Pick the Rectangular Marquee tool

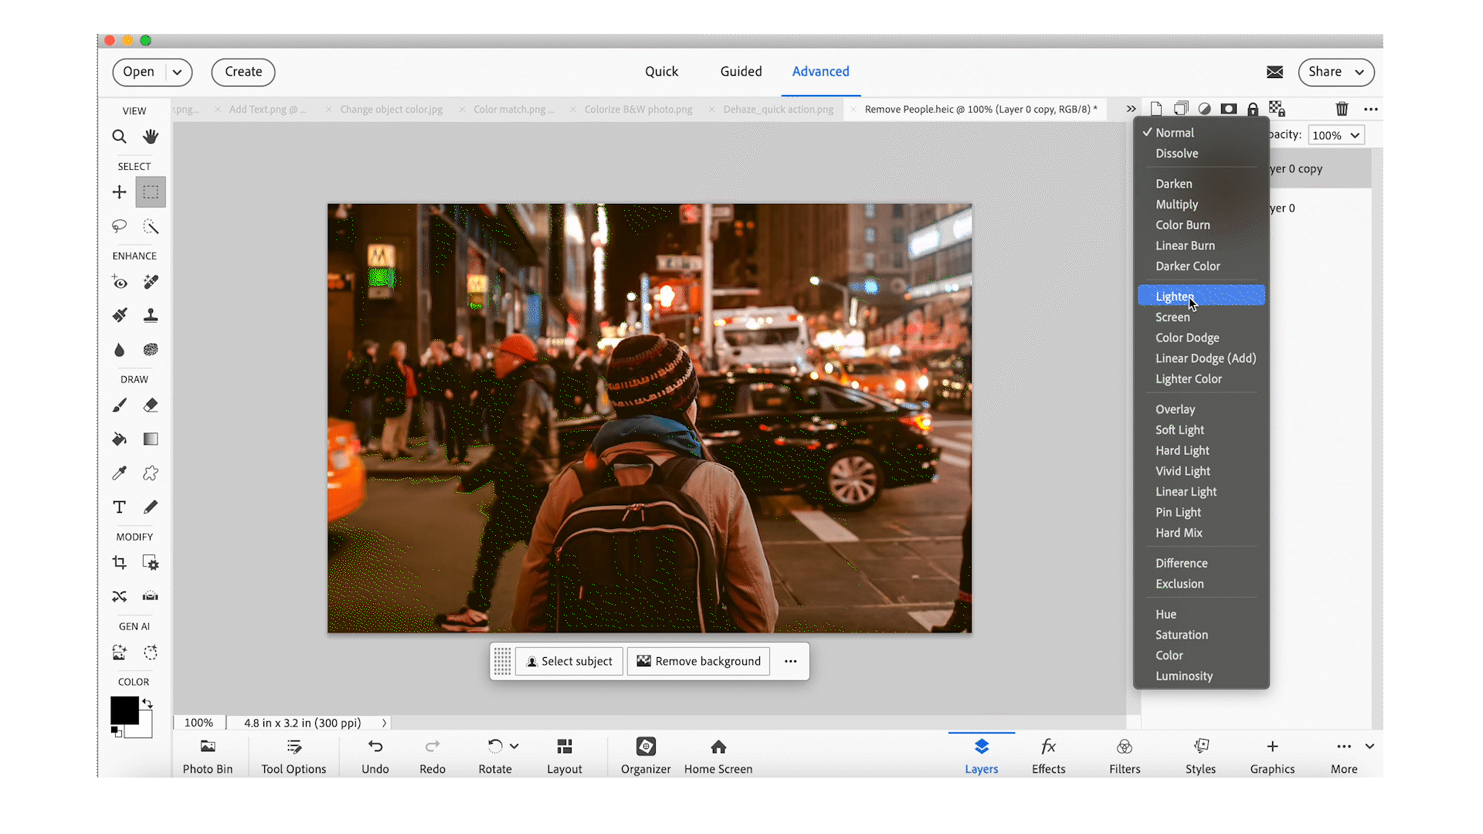(x=151, y=192)
